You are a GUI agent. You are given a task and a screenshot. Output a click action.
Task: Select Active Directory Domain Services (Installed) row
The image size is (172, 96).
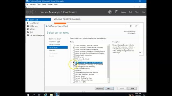(89, 47)
